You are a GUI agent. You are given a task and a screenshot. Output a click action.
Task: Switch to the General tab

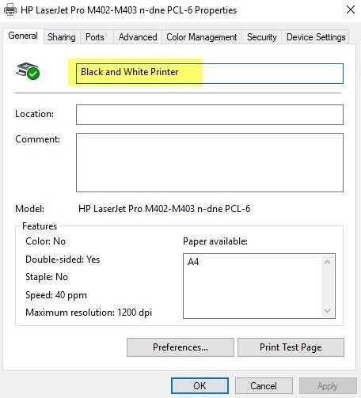click(x=23, y=36)
